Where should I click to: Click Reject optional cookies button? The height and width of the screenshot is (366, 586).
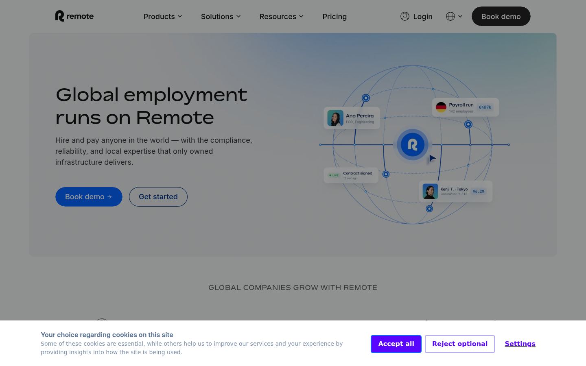pos(460,344)
